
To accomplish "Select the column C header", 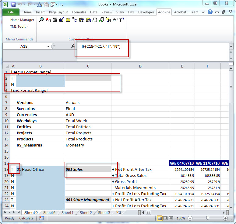I will pyautogui.click(x=88, y=66).
